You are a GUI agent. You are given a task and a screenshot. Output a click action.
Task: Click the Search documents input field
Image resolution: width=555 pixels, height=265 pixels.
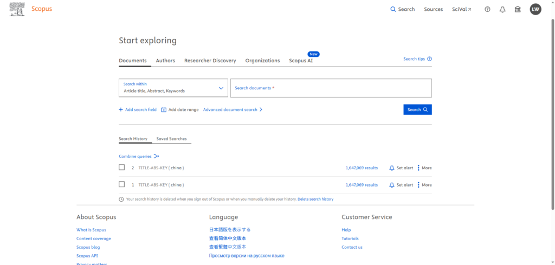coord(331,88)
